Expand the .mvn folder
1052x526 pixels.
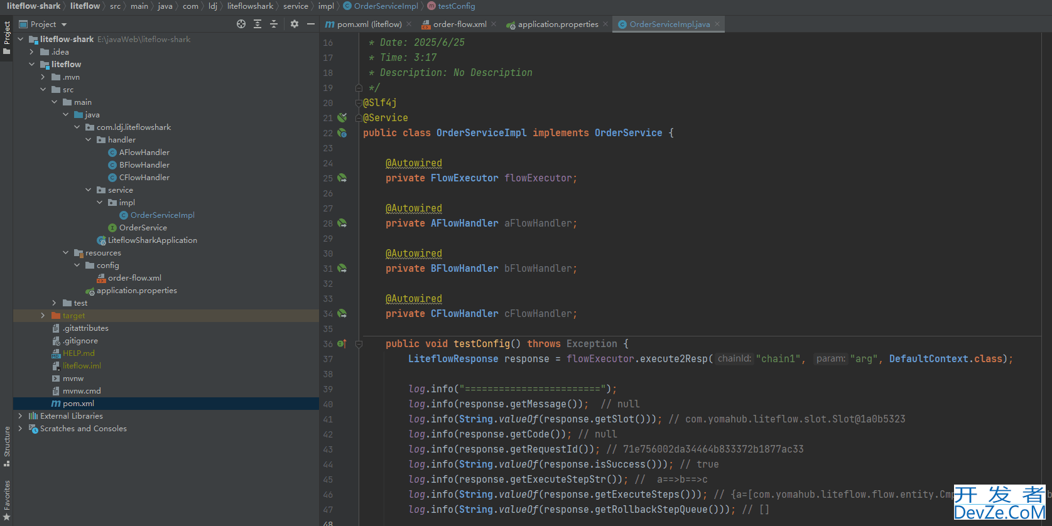43,77
